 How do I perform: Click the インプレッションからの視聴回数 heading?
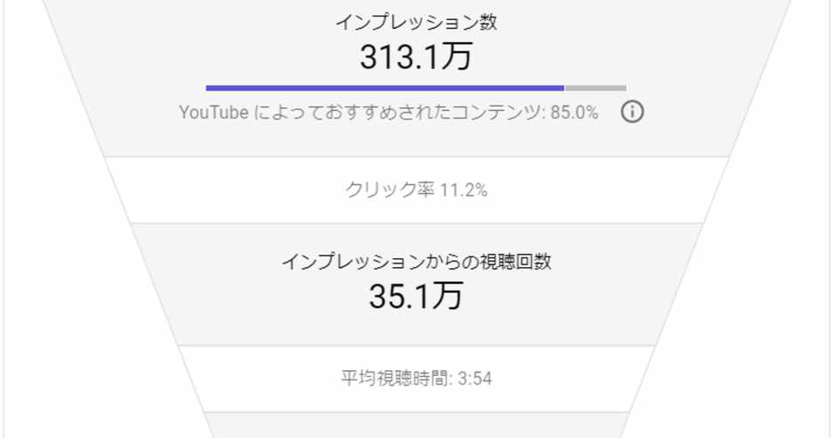click(416, 262)
